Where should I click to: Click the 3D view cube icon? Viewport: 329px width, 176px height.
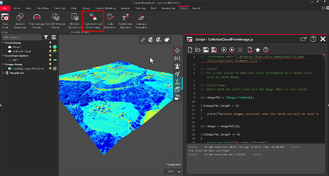[x=177, y=89]
